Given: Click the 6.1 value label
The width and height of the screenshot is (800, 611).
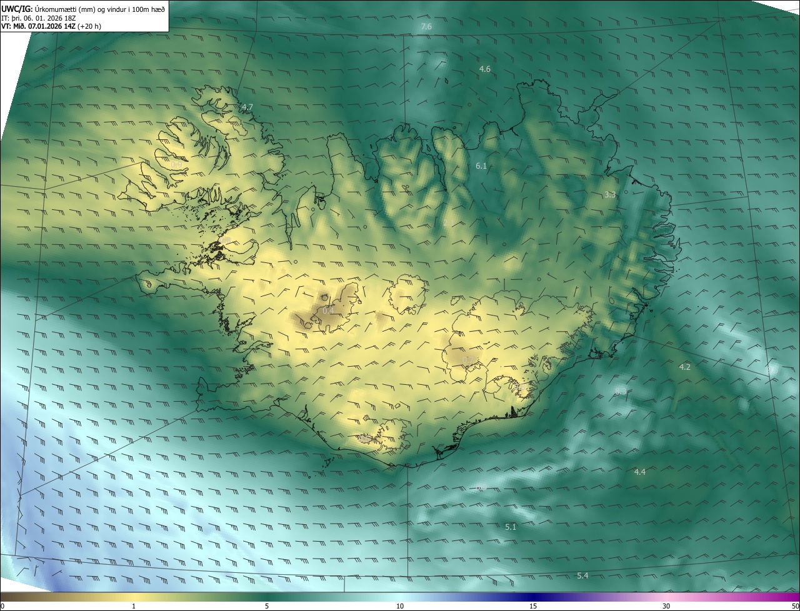Looking at the screenshot, I should (481, 166).
